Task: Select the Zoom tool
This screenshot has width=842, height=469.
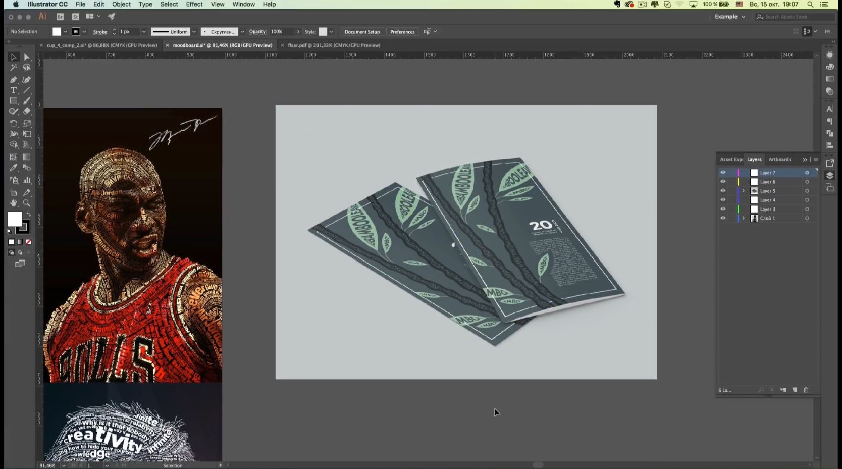Action: tap(27, 203)
